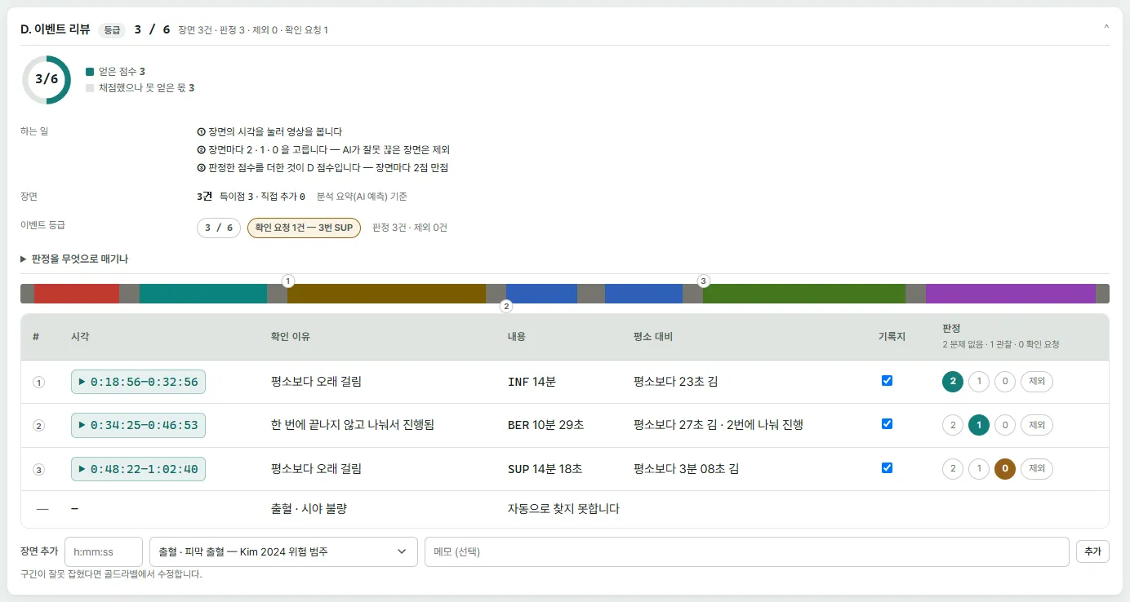Focus the 메모 (선택) input field
The height and width of the screenshot is (602, 1130).
click(x=747, y=551)
